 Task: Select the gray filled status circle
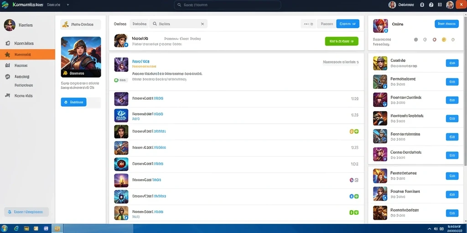416,40
